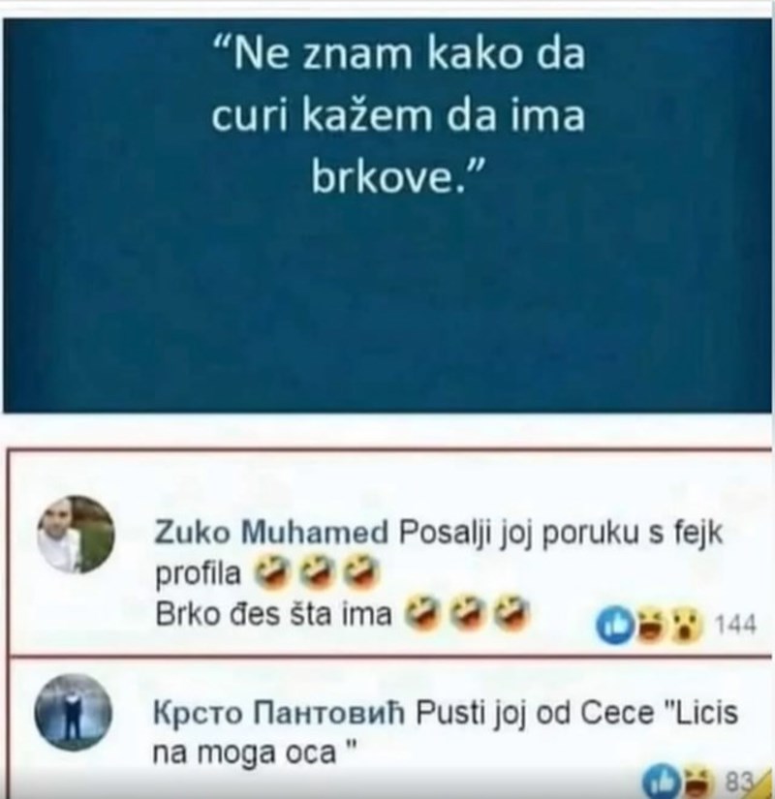Viewport: 775px width, 799px height.
Task: Click the comment text "Pusti joj od Cece"
Action: (535, 713)
